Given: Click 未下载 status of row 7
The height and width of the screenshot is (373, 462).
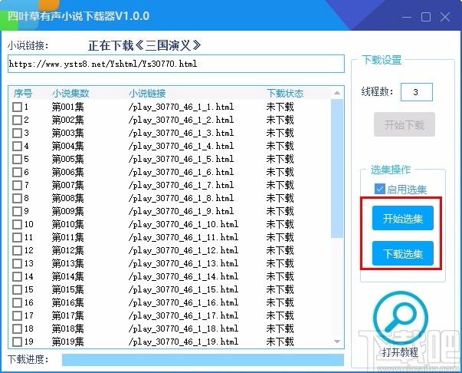Looking at the screenshot, I should (x=280, y=185).
